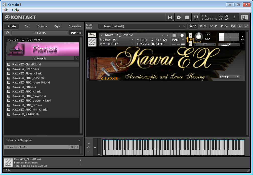Viewport: 253px width, 175px height.
Task: Open the File menu
Action: coord(6,10)
